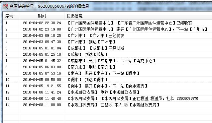Select the row 离开阆中, 下一站阆水观支
This screenshot has height=123, width=212.
pos(108,86)
